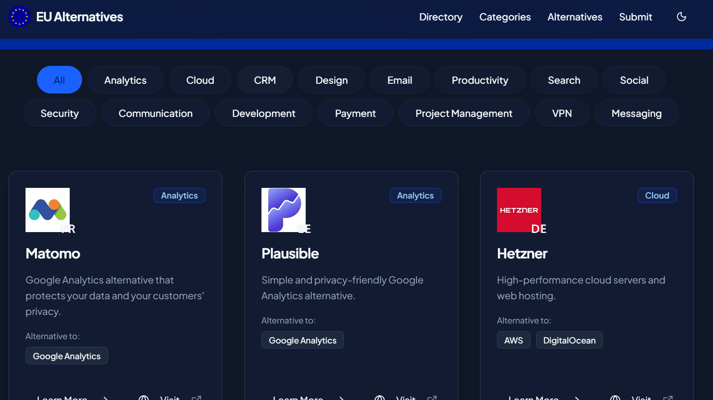Toggle dark mode with the moon icon
Viewport: 713px width, 400px height.
click(681, 17)
